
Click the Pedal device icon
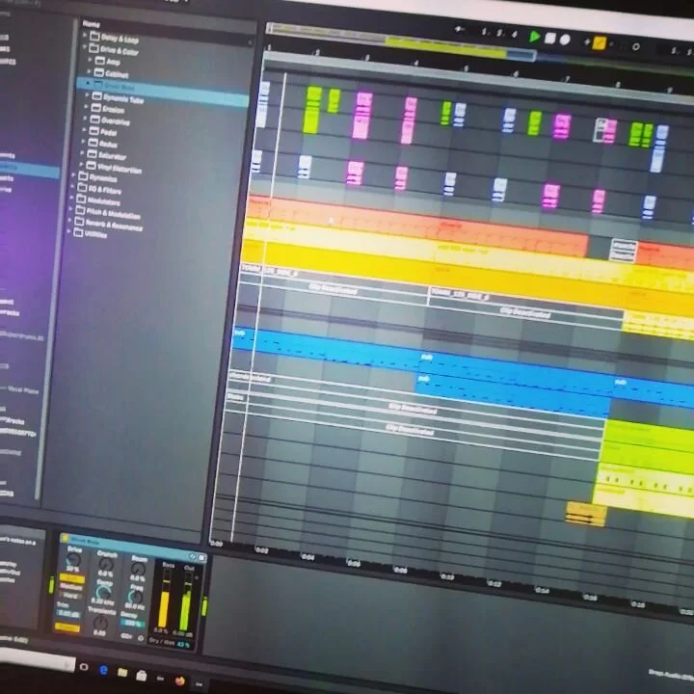point(93,130)
